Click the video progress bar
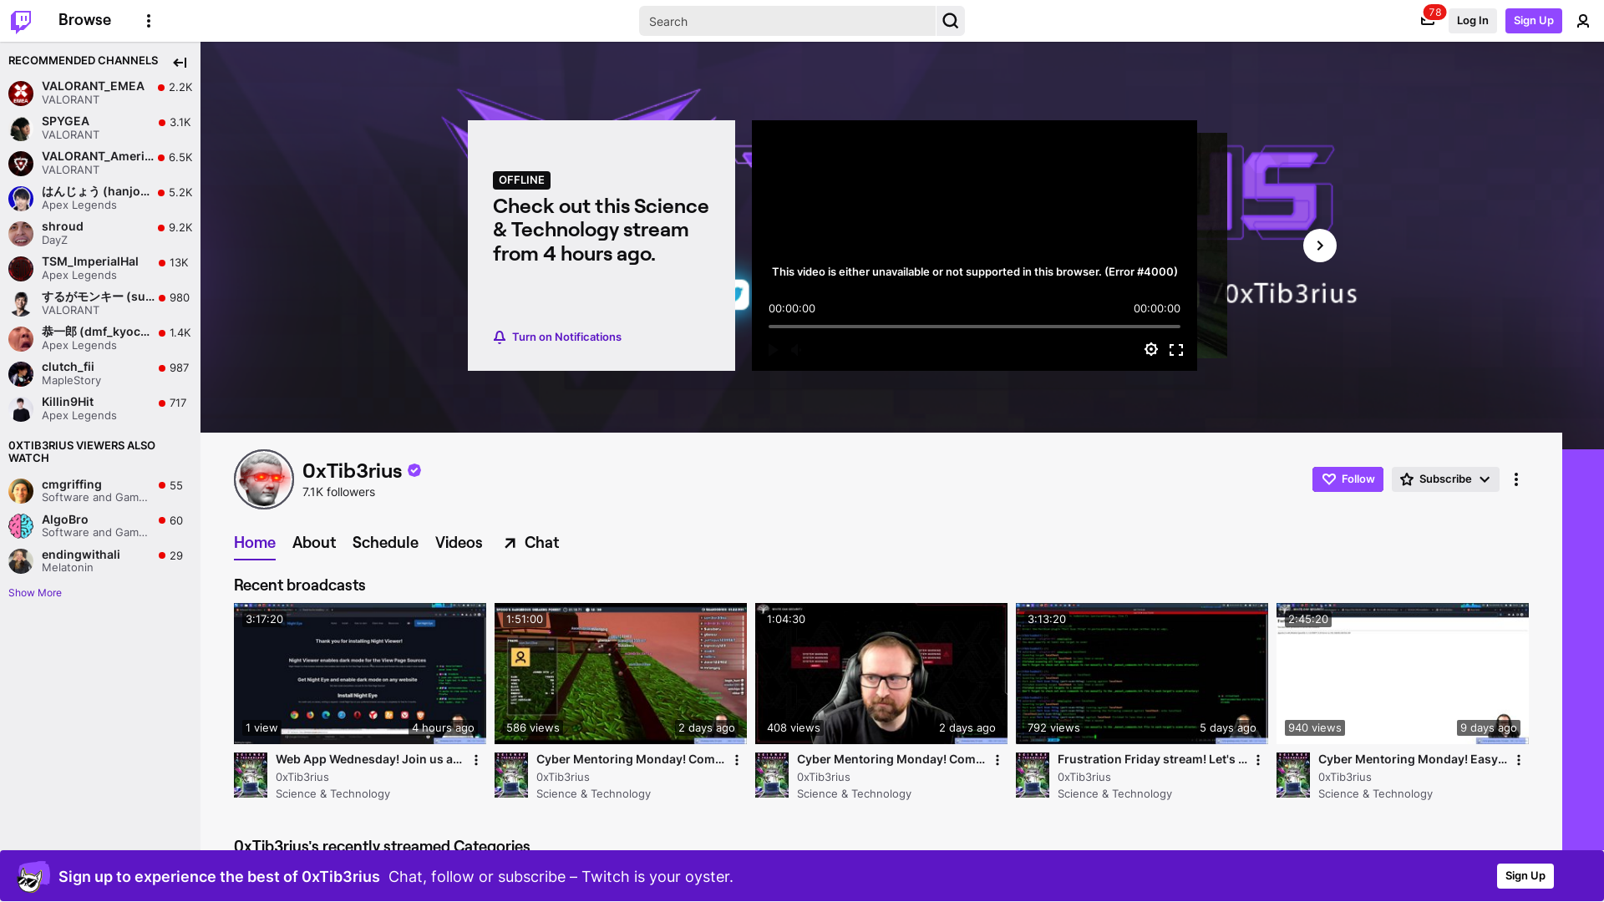Image resolution: width=1604 pixels, height=902 pixels. [974, 327]
